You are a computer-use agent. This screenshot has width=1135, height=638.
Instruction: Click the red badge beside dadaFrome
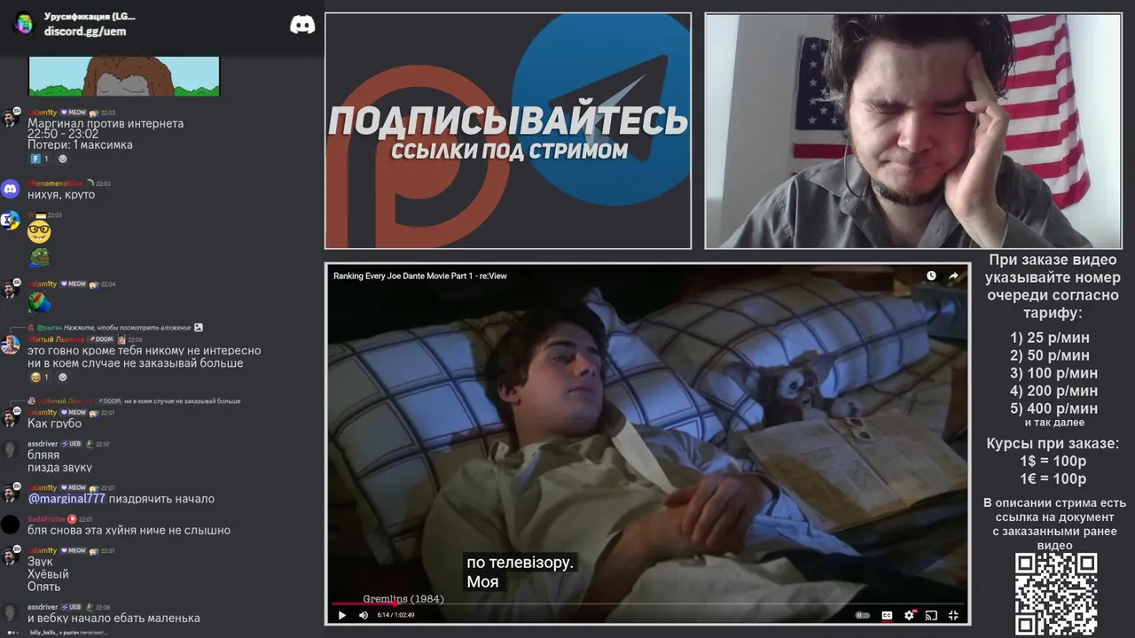[x=72, y=519]
